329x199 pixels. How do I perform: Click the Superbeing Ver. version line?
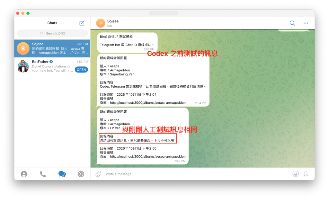pos(117,74)
